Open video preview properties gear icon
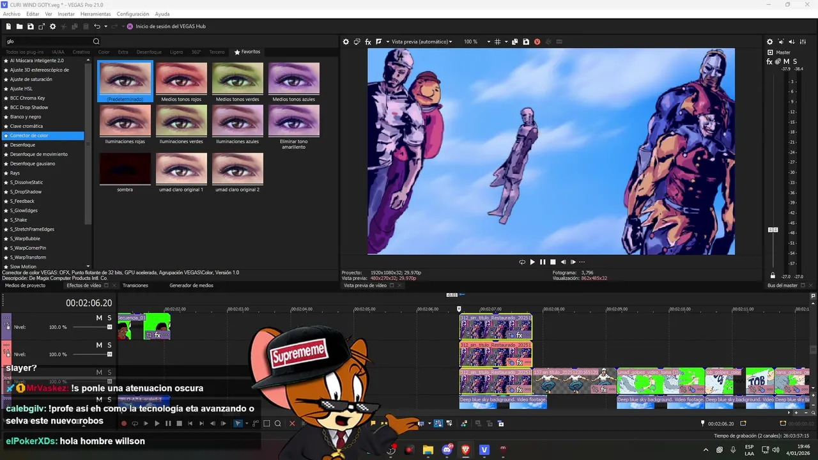Image resolution: width=818 pixels, height=460 pixels. click(346, 42)
